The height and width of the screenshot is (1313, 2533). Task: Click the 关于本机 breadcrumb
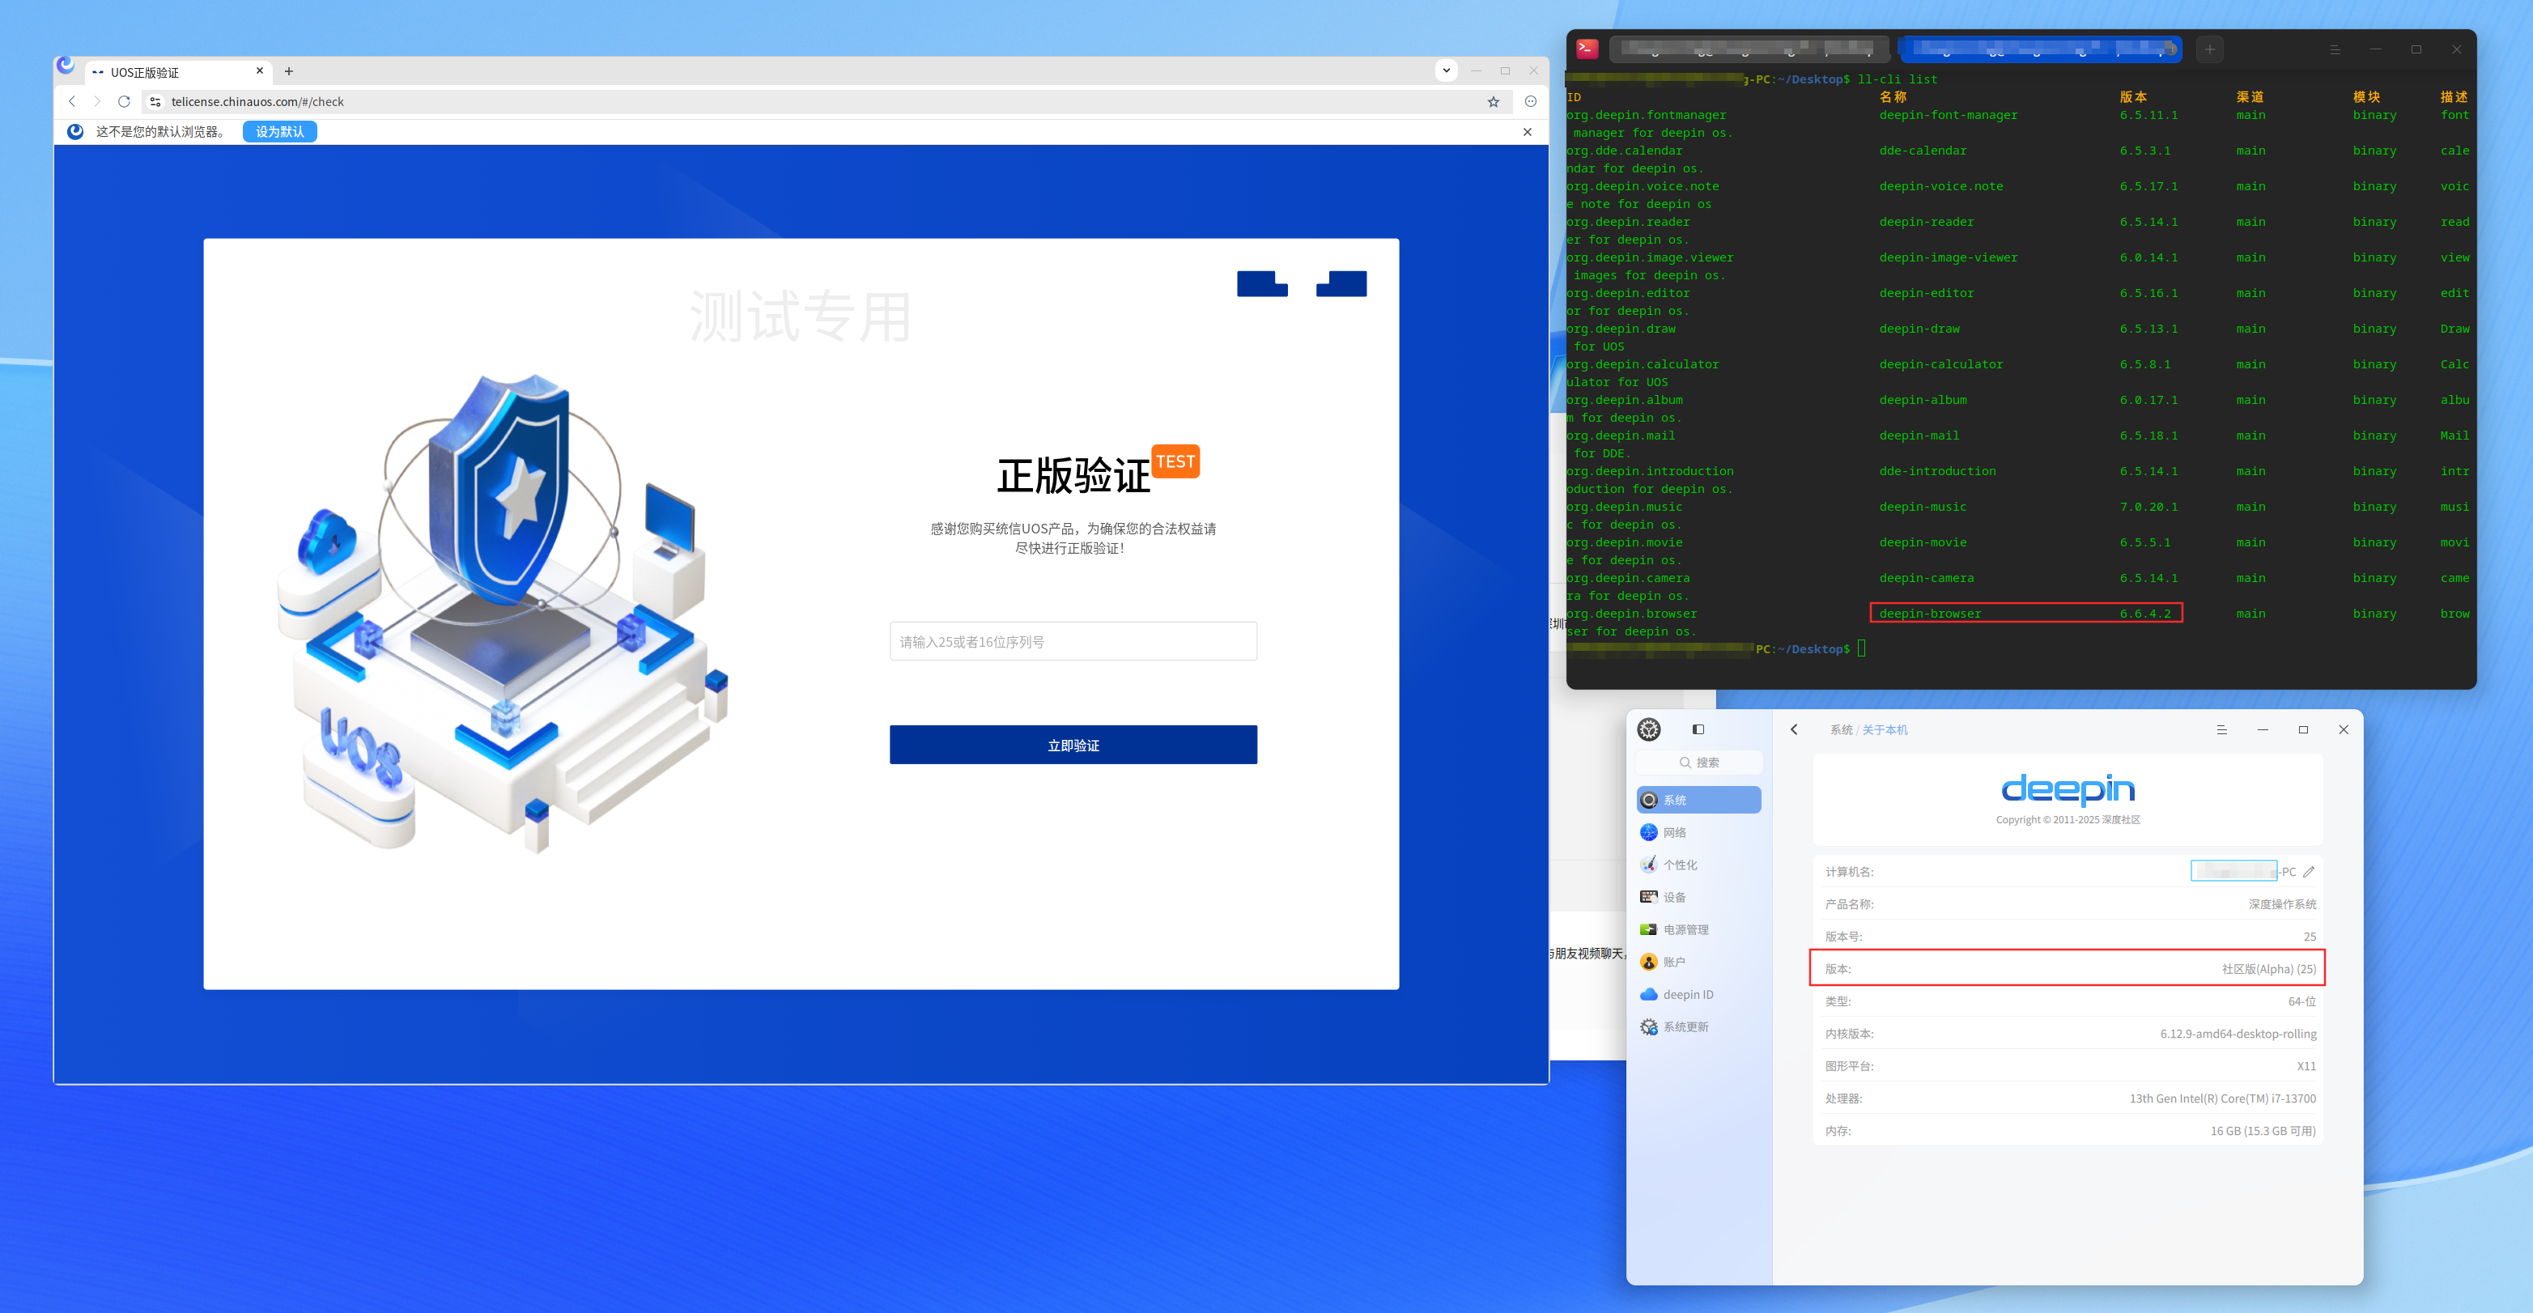1885,730
